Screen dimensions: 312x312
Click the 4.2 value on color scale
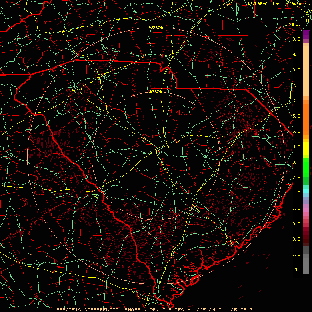pos(296,147)
